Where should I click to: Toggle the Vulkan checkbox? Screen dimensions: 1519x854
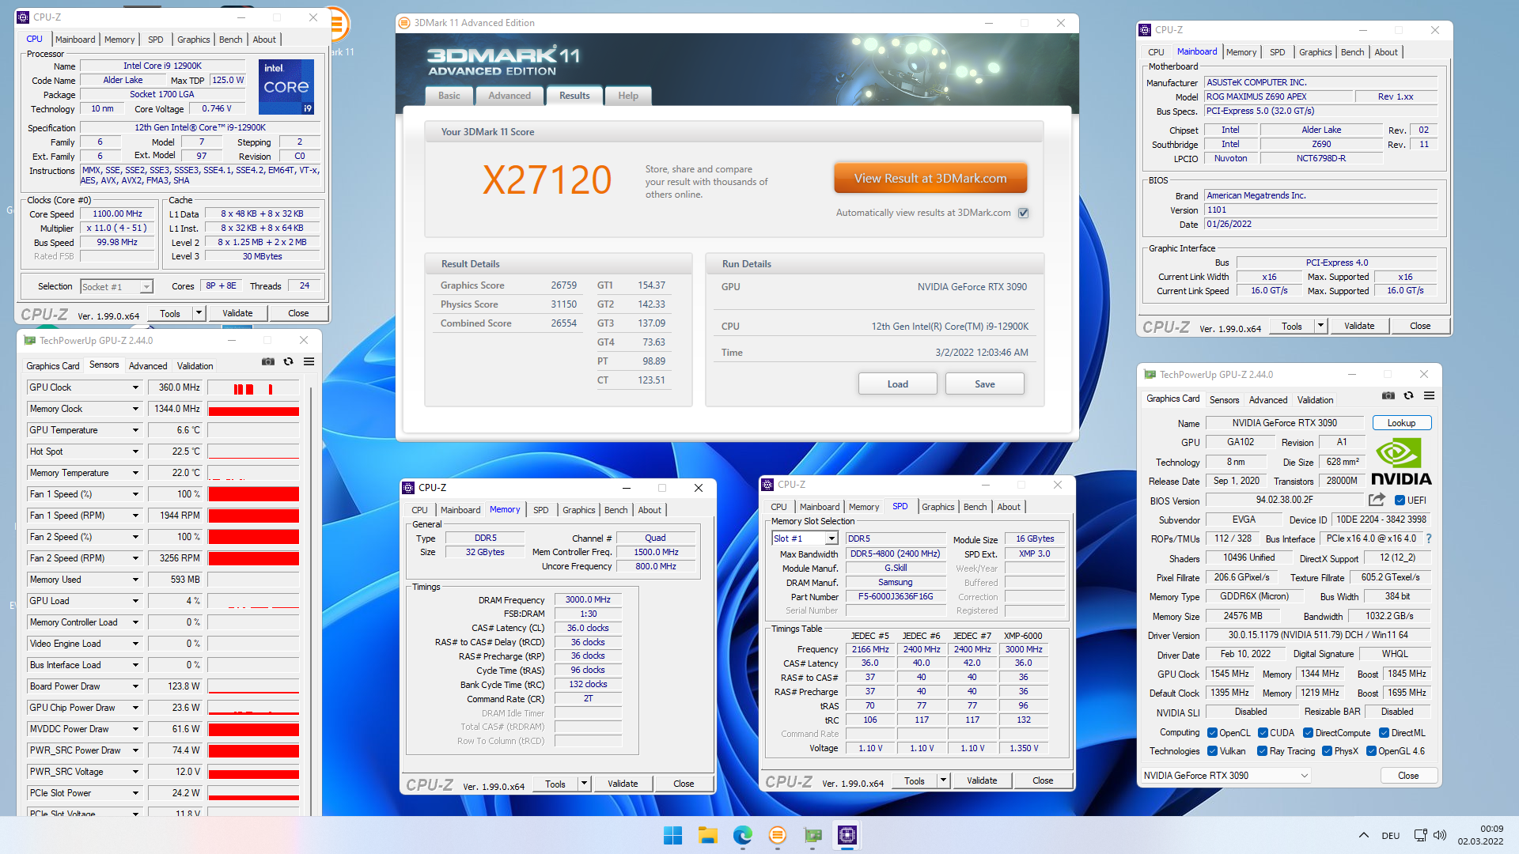[1212, 751]
